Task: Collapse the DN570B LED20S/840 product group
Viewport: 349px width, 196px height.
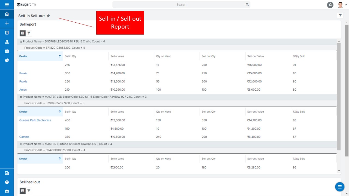Action: pyautogui.click(x=21, y=42)
